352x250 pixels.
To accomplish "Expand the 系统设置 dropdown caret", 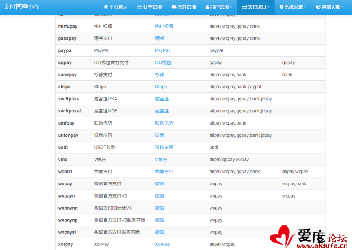I will [305, 7].
